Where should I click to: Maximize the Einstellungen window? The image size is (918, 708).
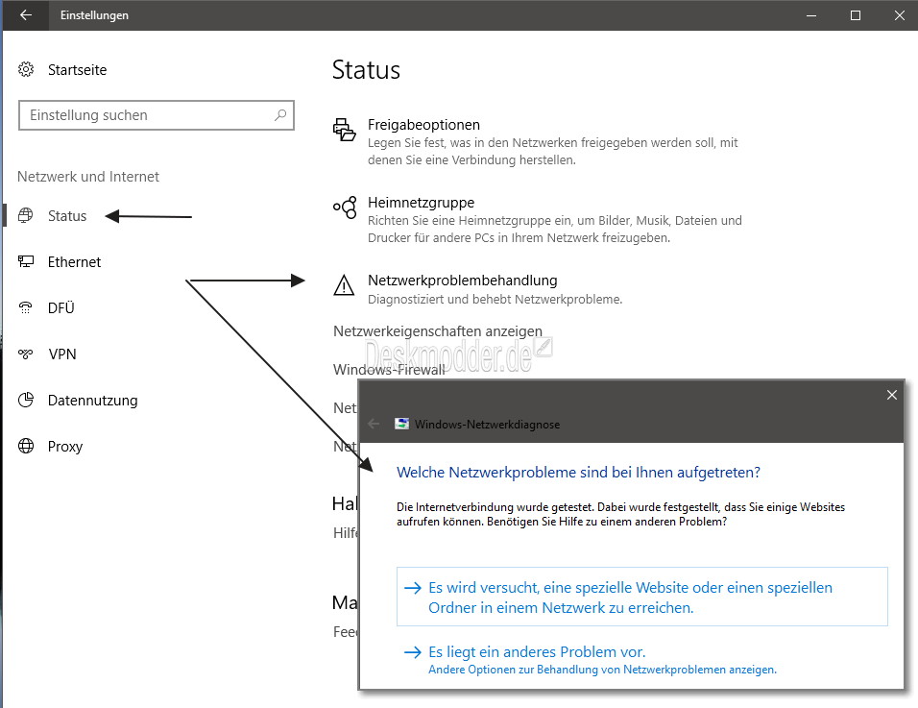point(856,15)
